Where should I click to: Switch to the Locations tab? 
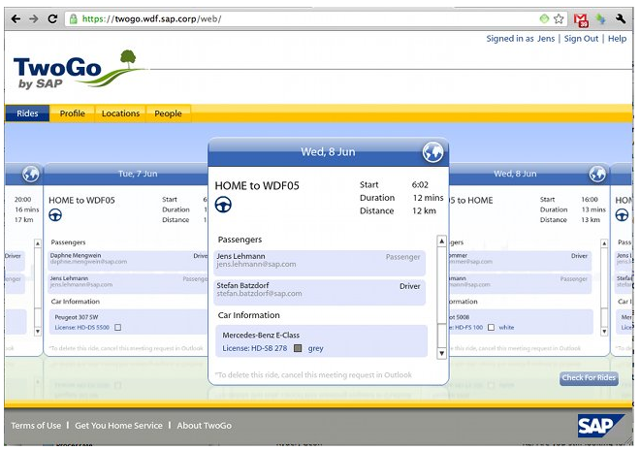point(120,113)
